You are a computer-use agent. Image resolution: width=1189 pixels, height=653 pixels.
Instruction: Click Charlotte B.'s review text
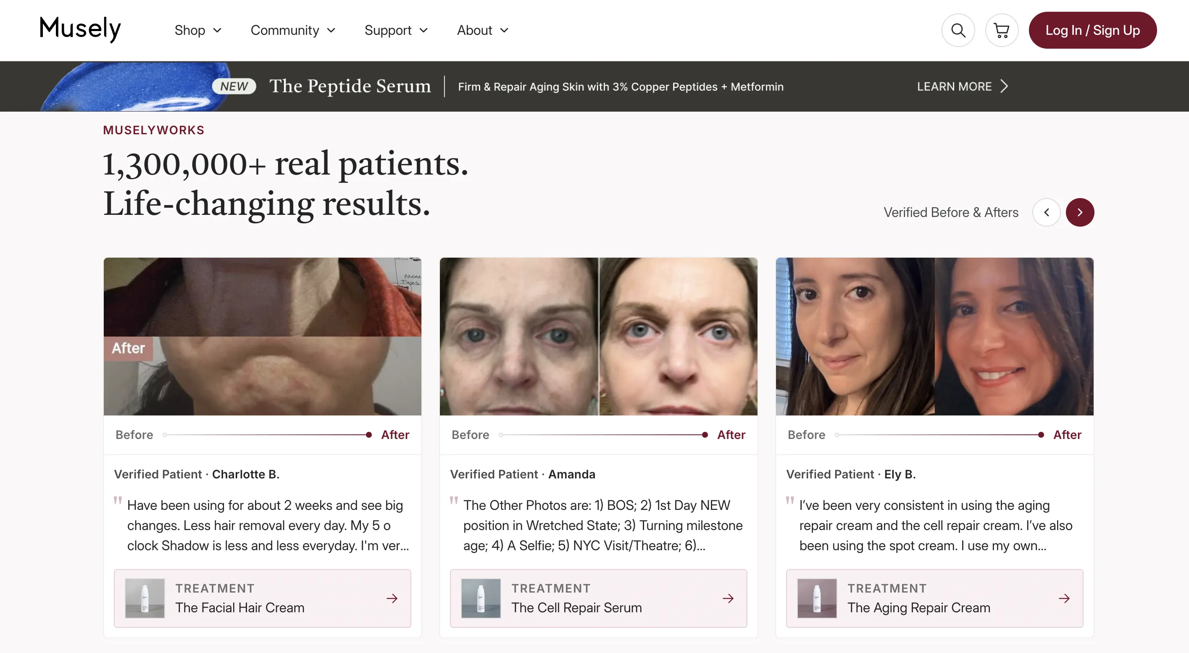tap(268, 525)
